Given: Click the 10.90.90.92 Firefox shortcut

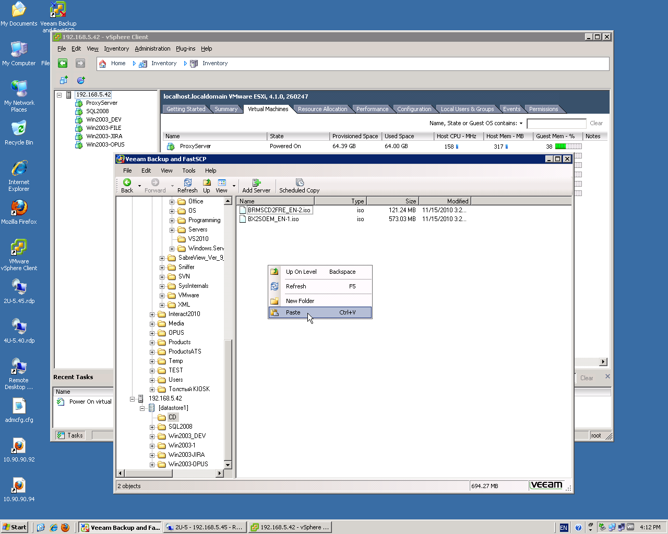Looking at the screenshot, I should [19, 445].
